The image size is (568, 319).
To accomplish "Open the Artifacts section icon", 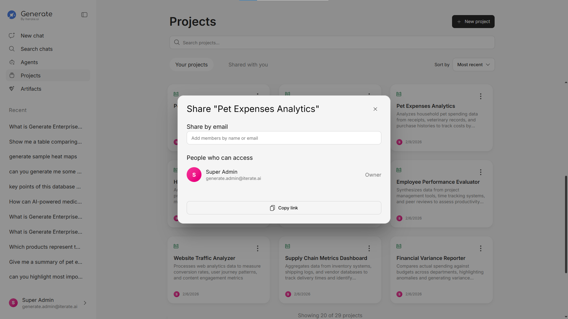I will [x=12, y=89].
